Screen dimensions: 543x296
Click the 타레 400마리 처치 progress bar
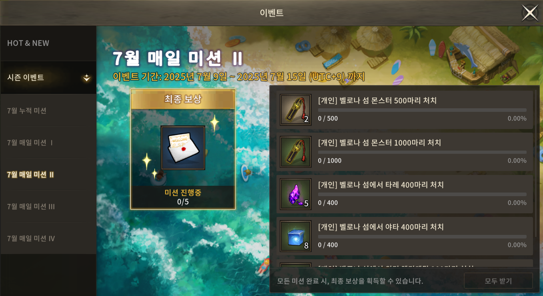(x=422, y=194)
